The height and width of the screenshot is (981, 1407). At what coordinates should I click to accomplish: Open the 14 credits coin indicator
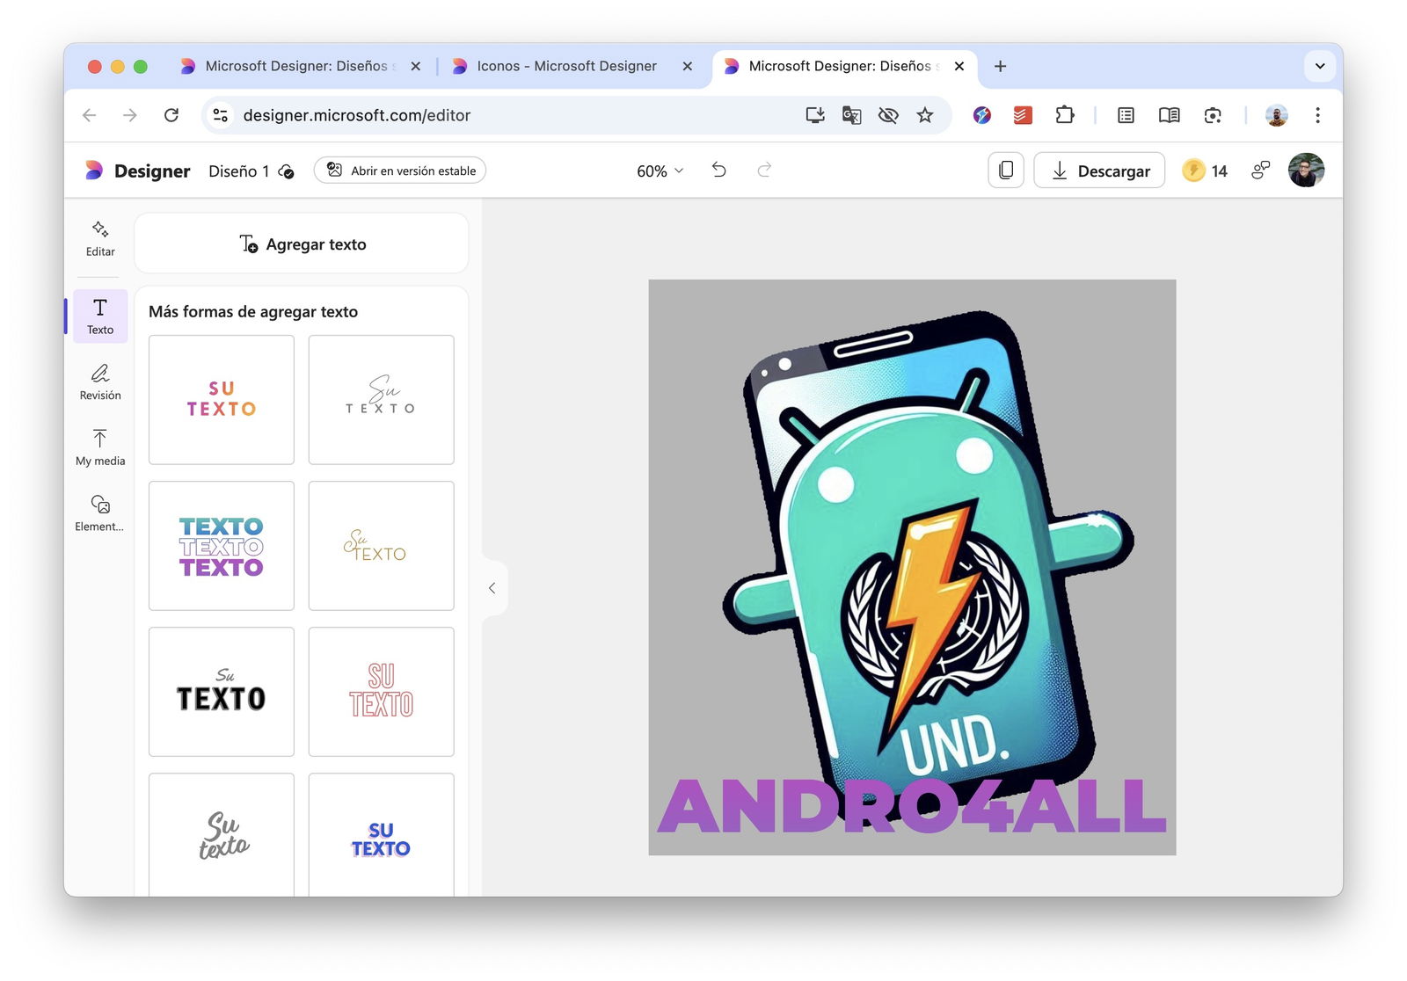click(1205, 171)
